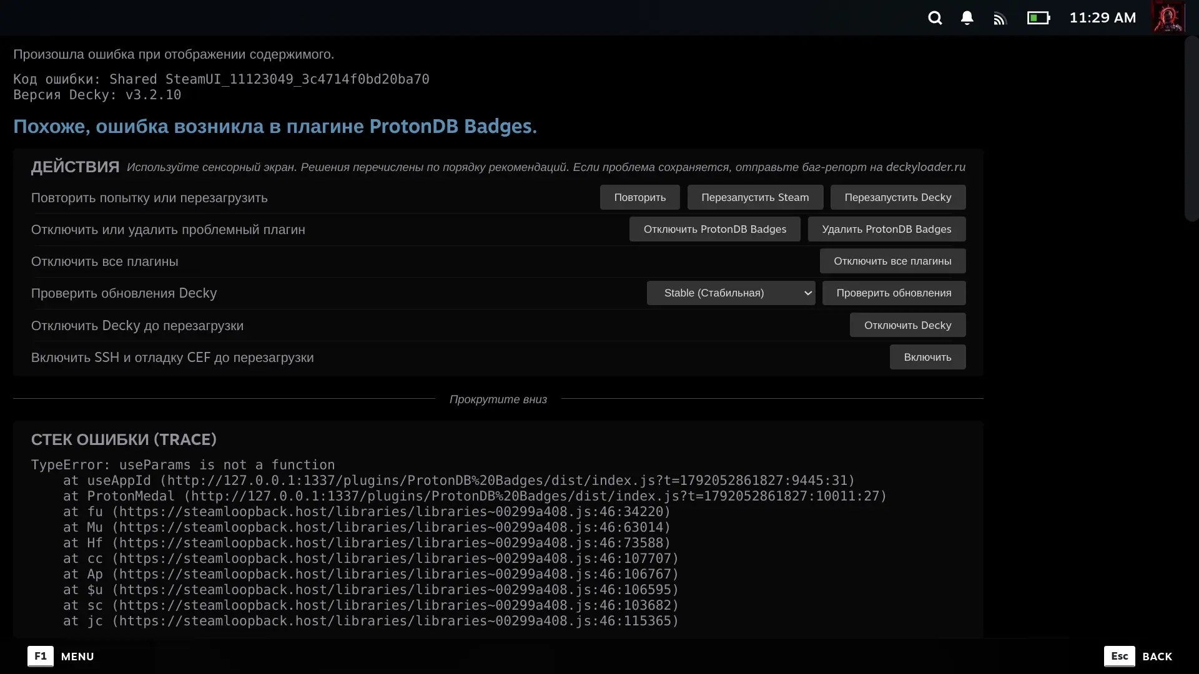Viewport: 1199px width, 674px height.
Task: Open the Stable (Стабильная) branch dropdown
Action: coord(731,293)
